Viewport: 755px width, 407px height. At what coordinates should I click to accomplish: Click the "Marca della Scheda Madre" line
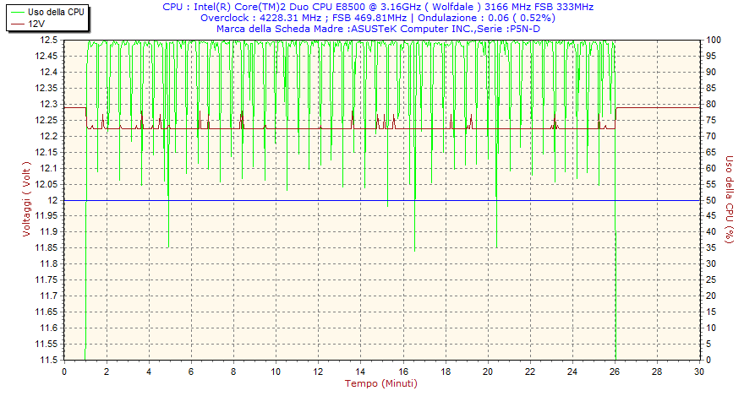pos(377,29)
